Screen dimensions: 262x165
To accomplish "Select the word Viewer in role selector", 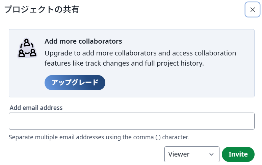I will [179, 154].
